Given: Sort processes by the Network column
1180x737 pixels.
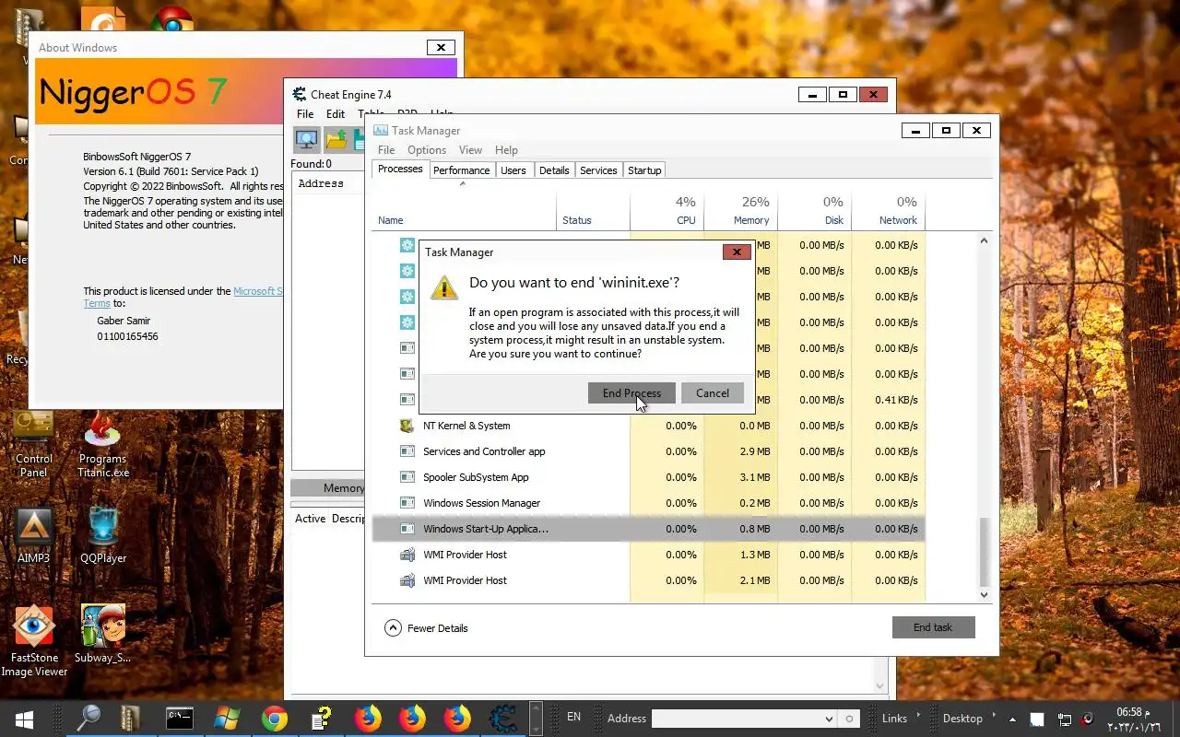Looking at the screenshot, I should click(x=888, y=211).
